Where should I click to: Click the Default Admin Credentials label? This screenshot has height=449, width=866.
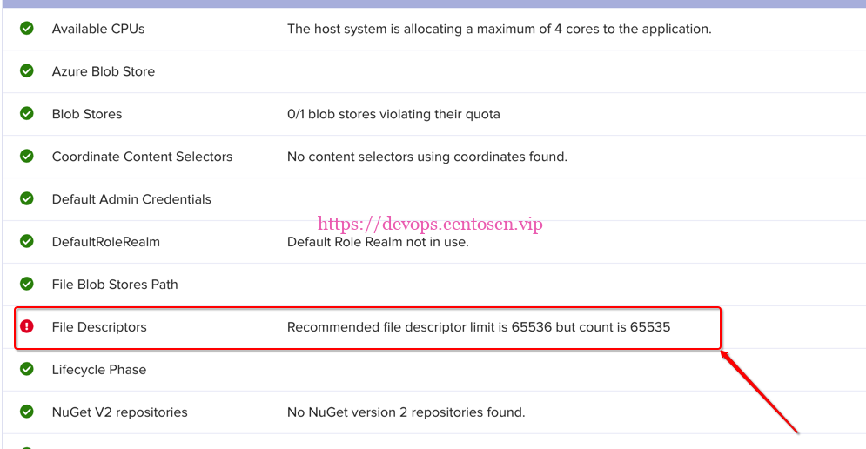click(131, 199)
